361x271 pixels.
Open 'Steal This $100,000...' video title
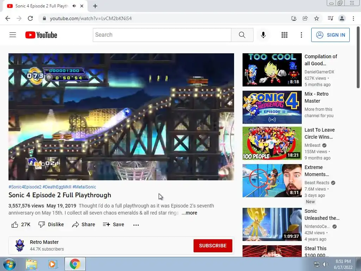[316, 252]
